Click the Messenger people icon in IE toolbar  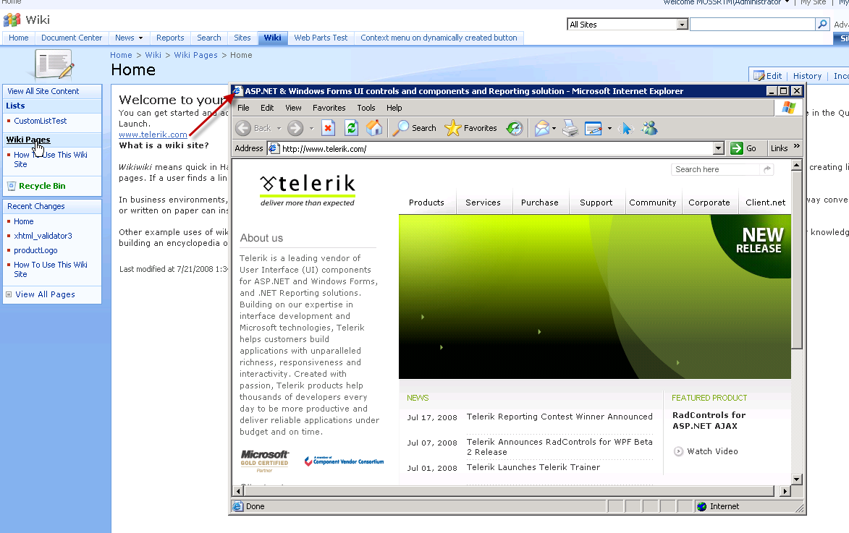click(650, 128)
